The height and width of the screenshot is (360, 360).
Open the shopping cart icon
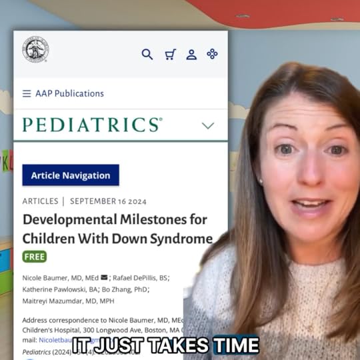tap(171, 55)
